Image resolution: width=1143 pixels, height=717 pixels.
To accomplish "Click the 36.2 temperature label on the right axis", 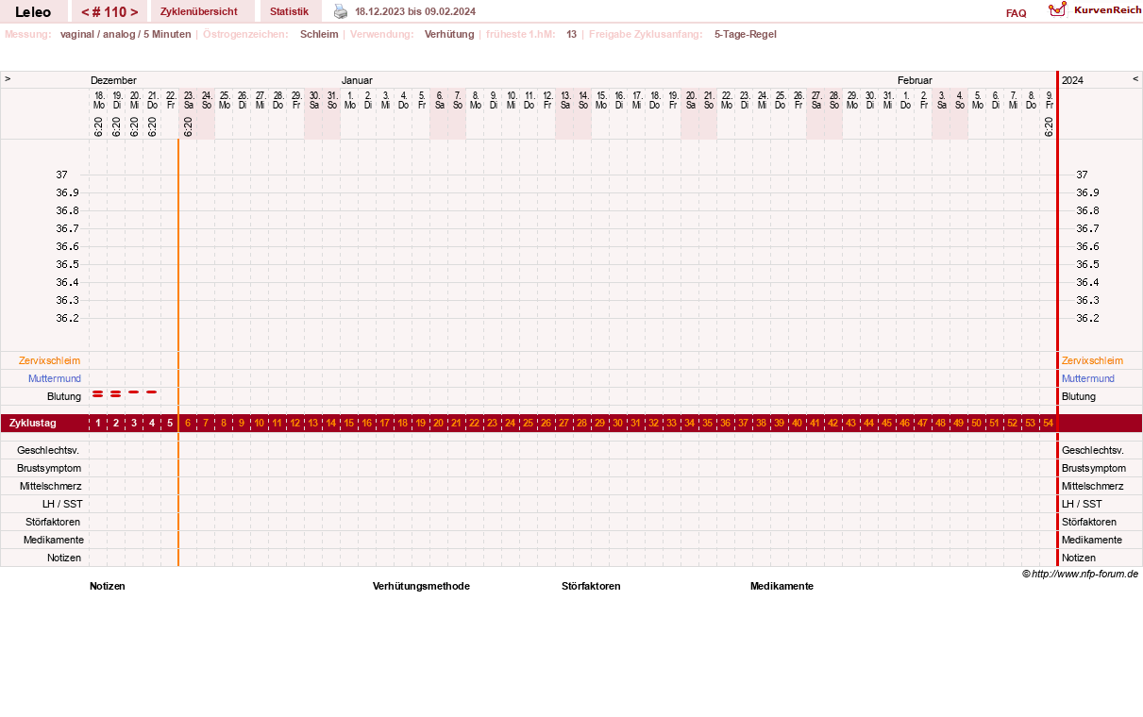I will (1087, 318).
